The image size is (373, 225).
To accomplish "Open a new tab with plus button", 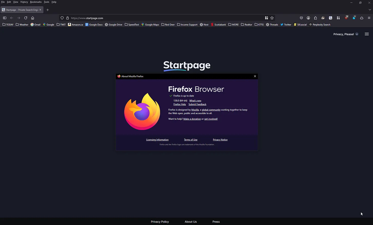I will coord(48,10).
